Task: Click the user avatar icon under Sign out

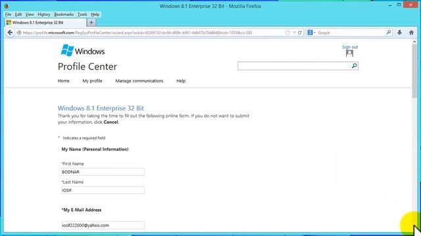Action: click(349, 53)
